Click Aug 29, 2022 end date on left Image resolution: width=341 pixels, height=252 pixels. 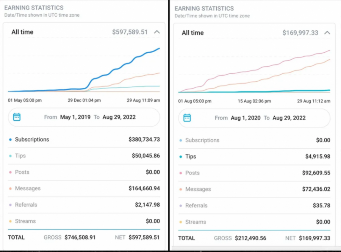(119, 117)
